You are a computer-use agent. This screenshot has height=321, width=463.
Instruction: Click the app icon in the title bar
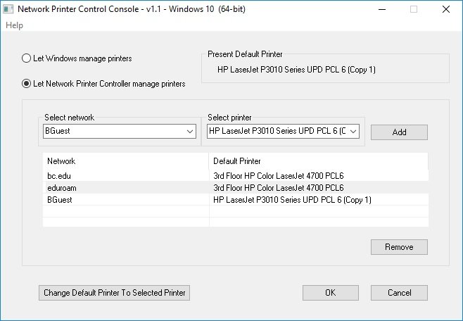[x=8, y=10]
